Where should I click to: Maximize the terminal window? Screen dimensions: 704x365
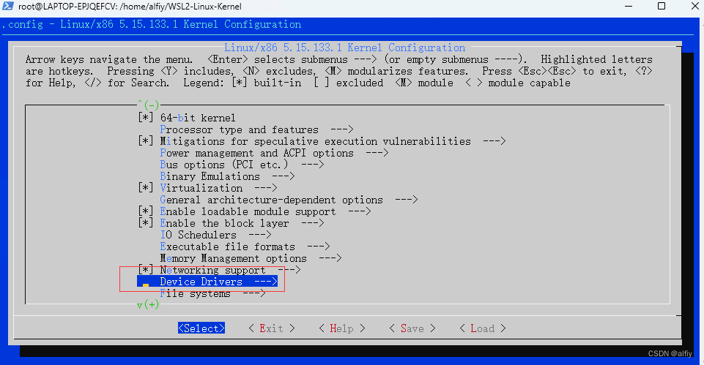coord(662,7)
